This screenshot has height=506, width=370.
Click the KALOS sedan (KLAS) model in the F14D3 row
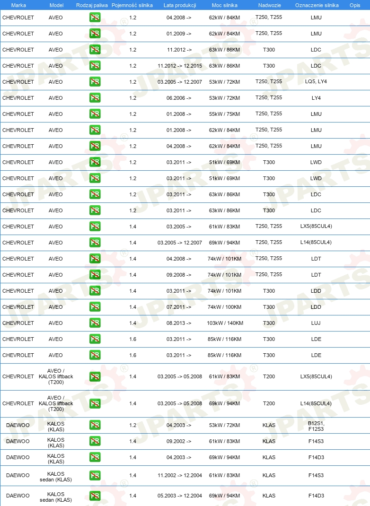[x=56, y=497]
